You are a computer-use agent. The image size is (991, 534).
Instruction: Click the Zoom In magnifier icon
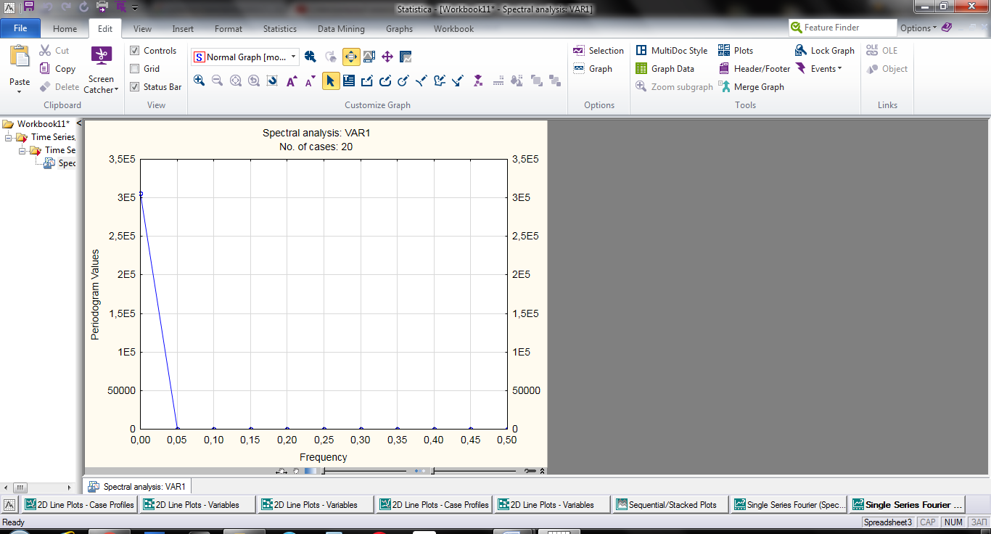click(x=200, y=81)
